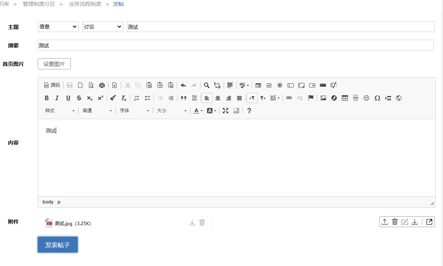
Task: Open the 样式 styles dropdown
Action: (60, 111)
